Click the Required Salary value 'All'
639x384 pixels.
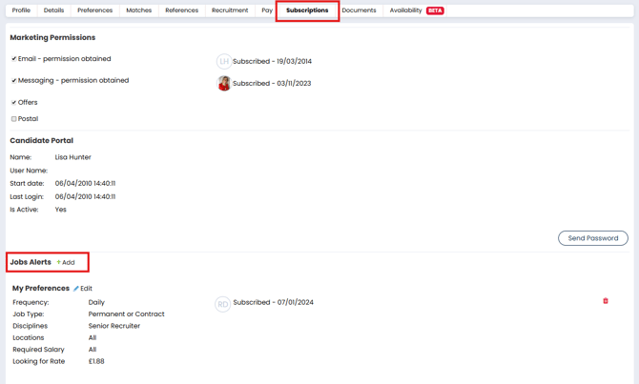[x=93, y=350]
